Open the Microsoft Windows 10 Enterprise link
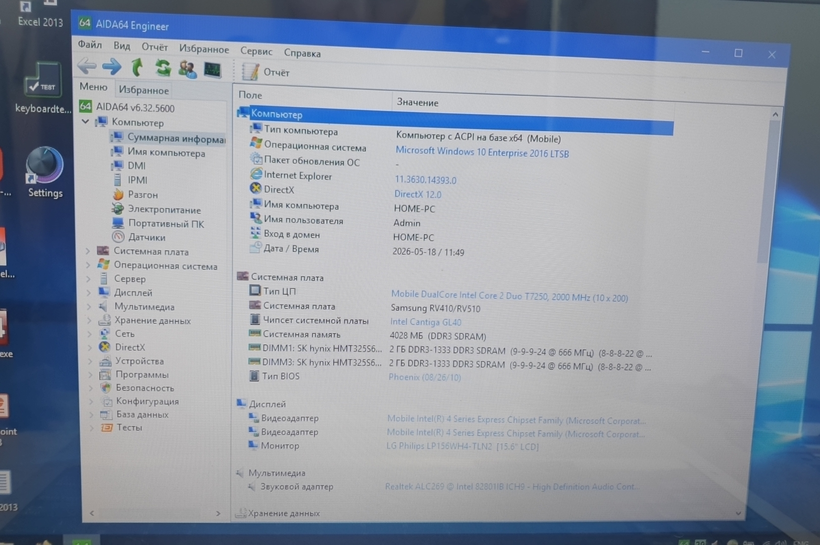 tap(482, 152)
